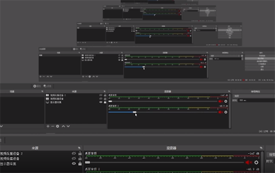
Task: Toggle visibility eye for foreground 视频采集设备 source
Action: [74, 158]
